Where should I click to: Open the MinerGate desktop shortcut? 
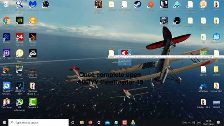tap(203, 87)
